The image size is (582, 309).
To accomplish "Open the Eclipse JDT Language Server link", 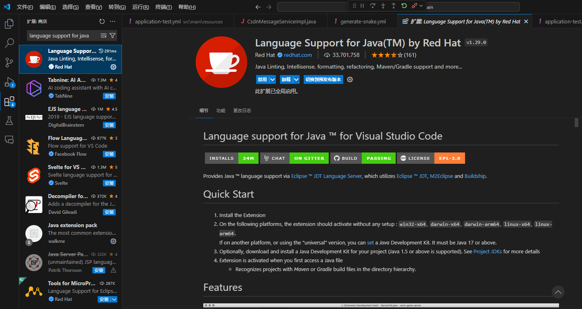I will click(327, 176).
